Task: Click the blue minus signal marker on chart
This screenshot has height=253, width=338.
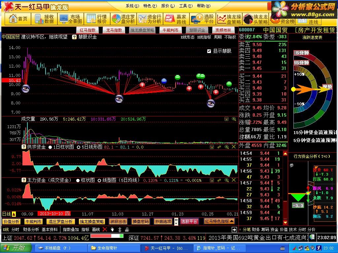Action: [164, 81]
